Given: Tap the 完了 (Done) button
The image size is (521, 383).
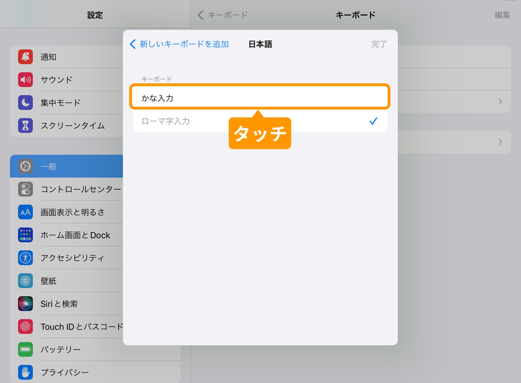Looking at the screenshot, I should (x=379, y=44).
